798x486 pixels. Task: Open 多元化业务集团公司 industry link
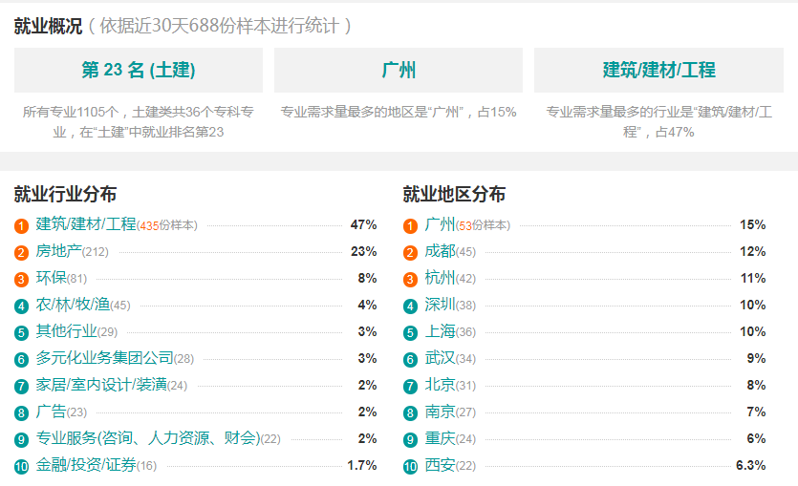(104, 358)
